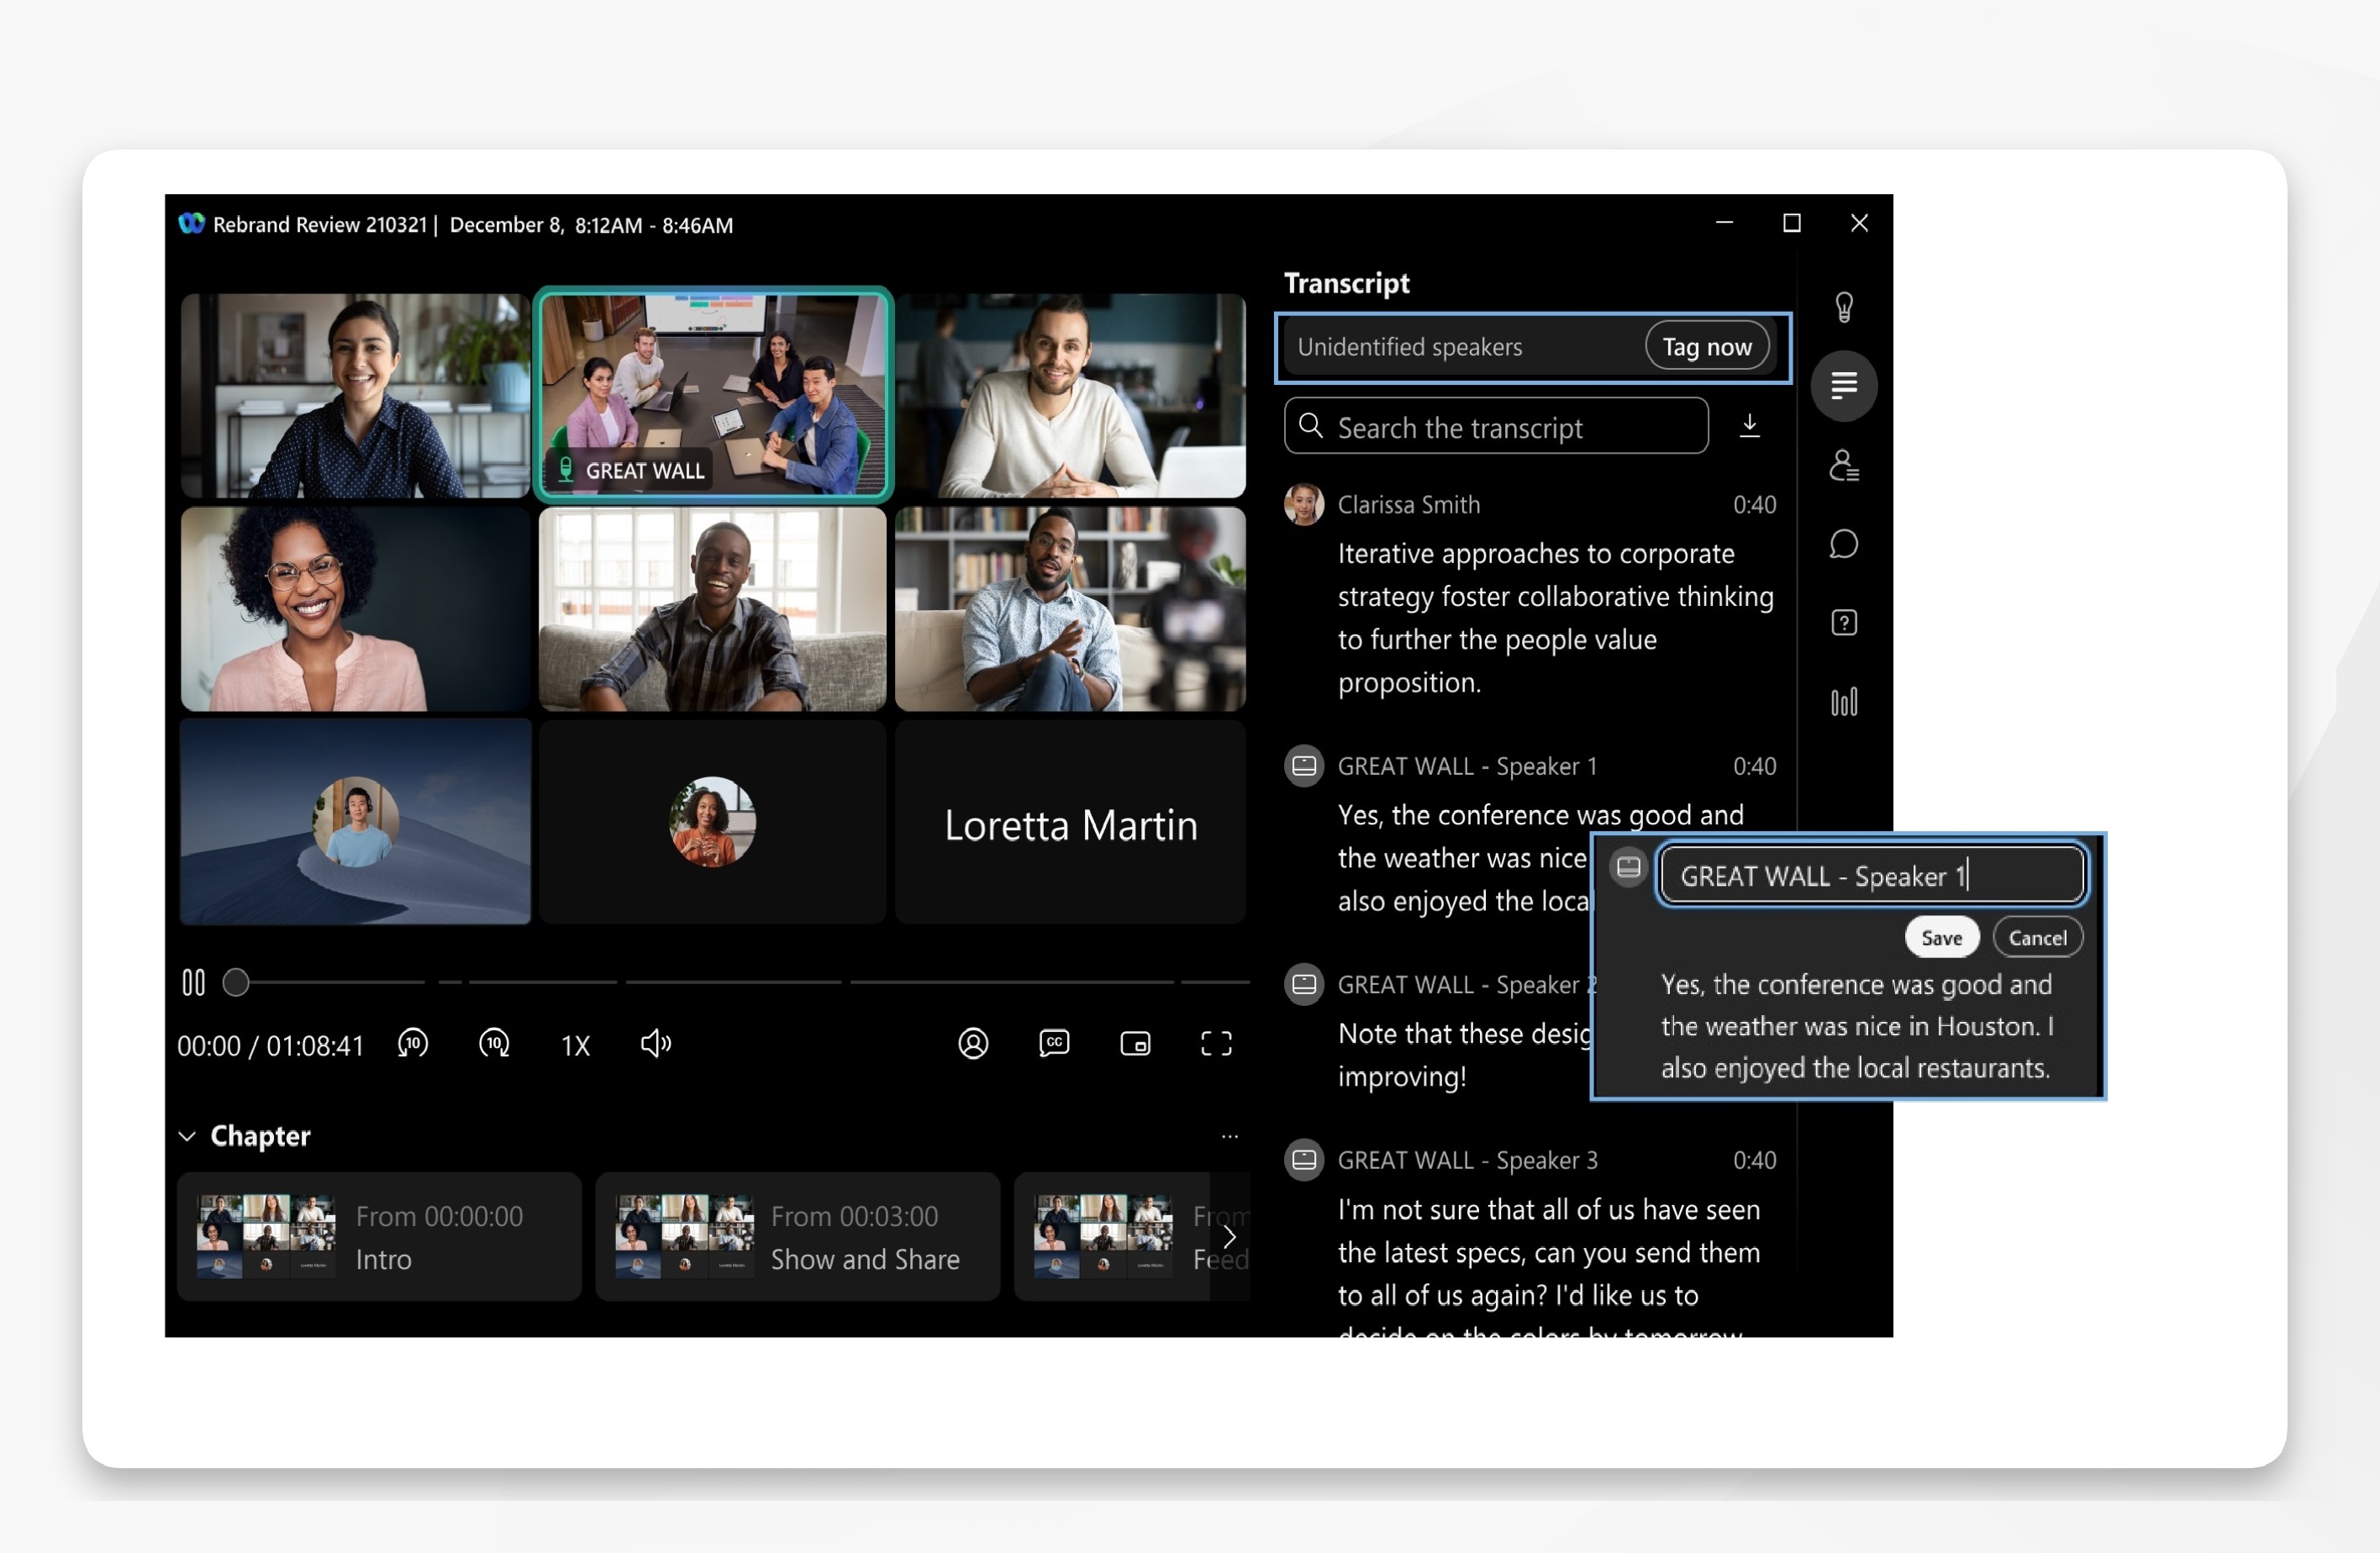
Task: Save the speaker name
Action: (1941, 939)
